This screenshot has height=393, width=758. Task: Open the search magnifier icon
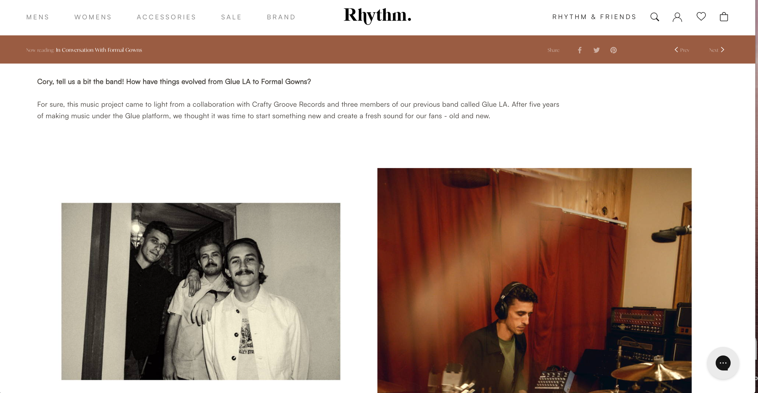tap(655, 17)
